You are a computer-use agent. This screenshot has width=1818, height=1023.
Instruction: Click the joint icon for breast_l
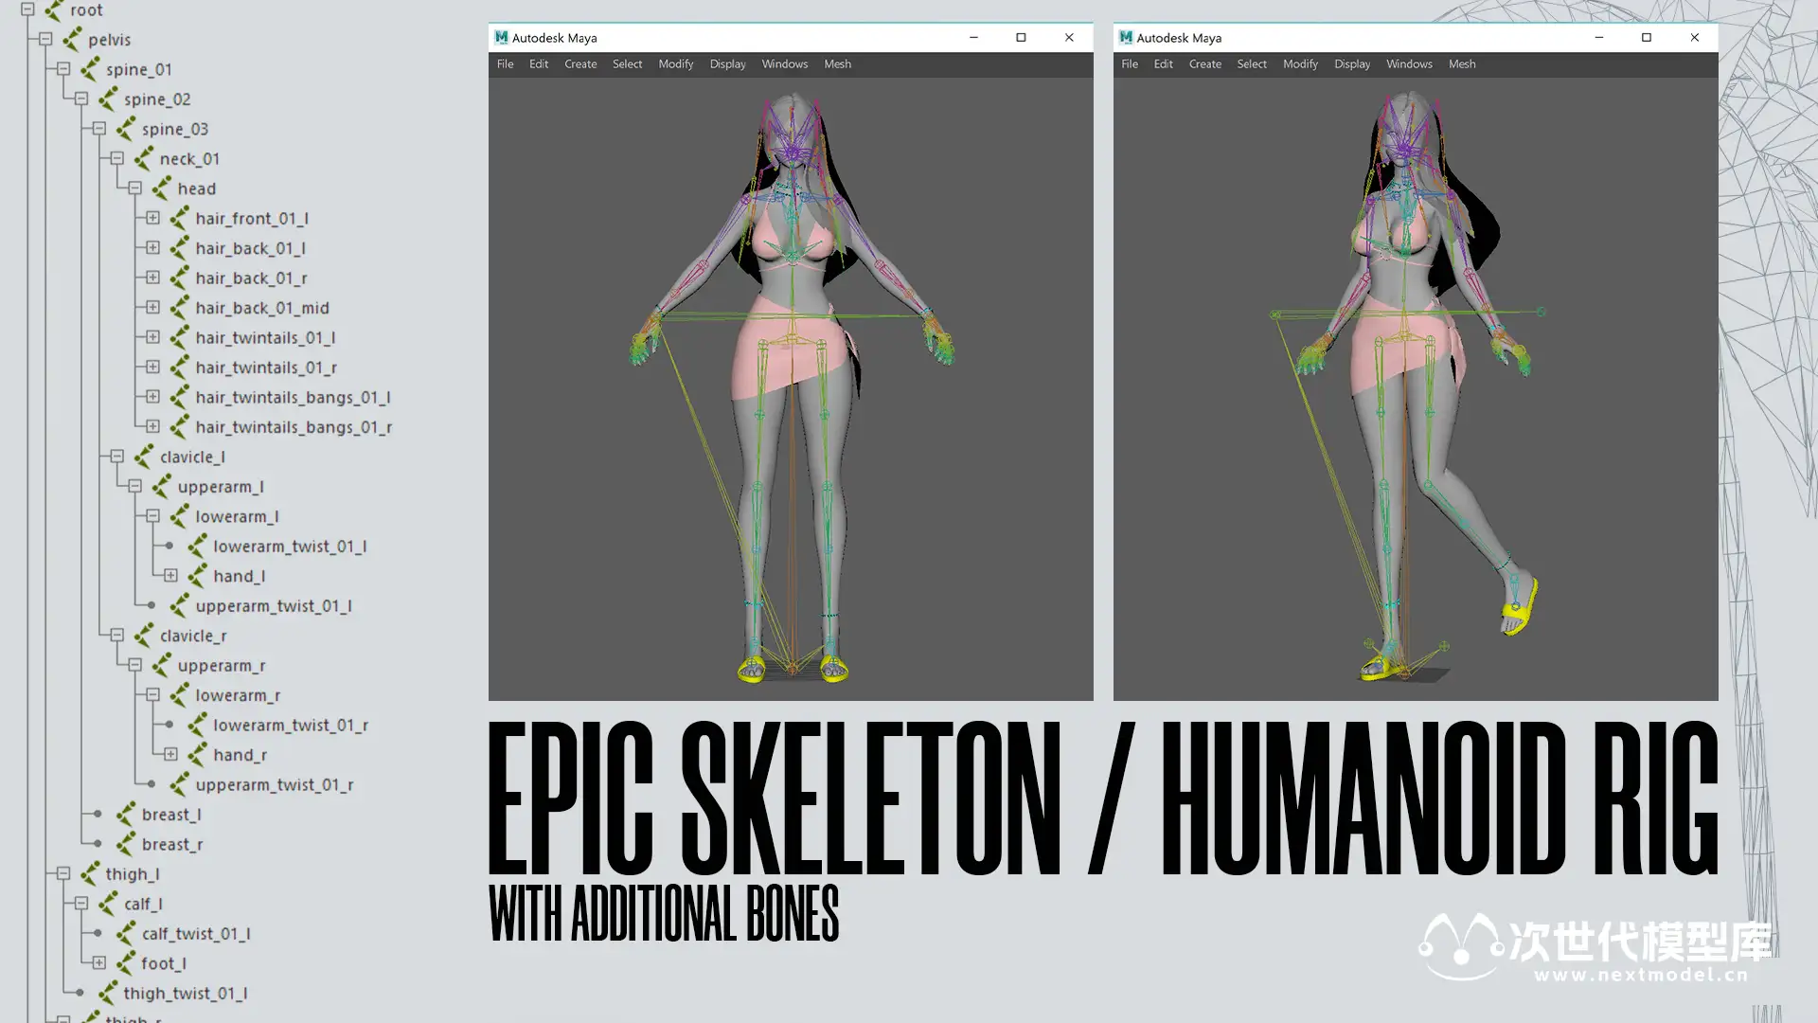coord(125,815)
